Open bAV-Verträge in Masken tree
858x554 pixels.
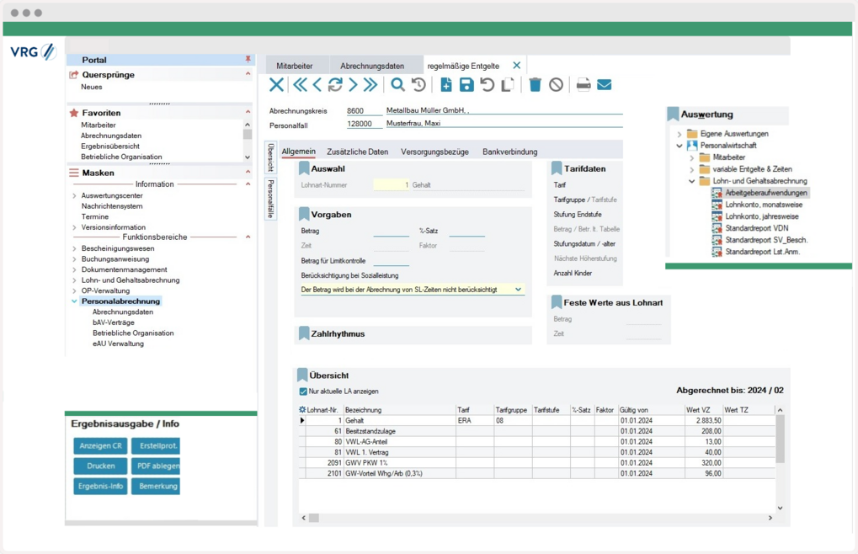tap(114, 322)
